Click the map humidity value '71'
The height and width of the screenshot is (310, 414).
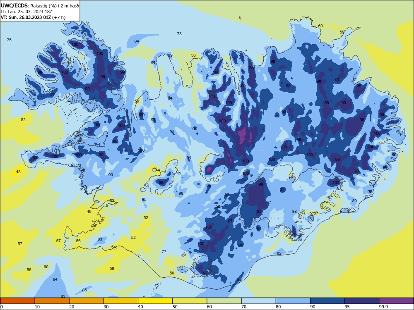point(140,256)
